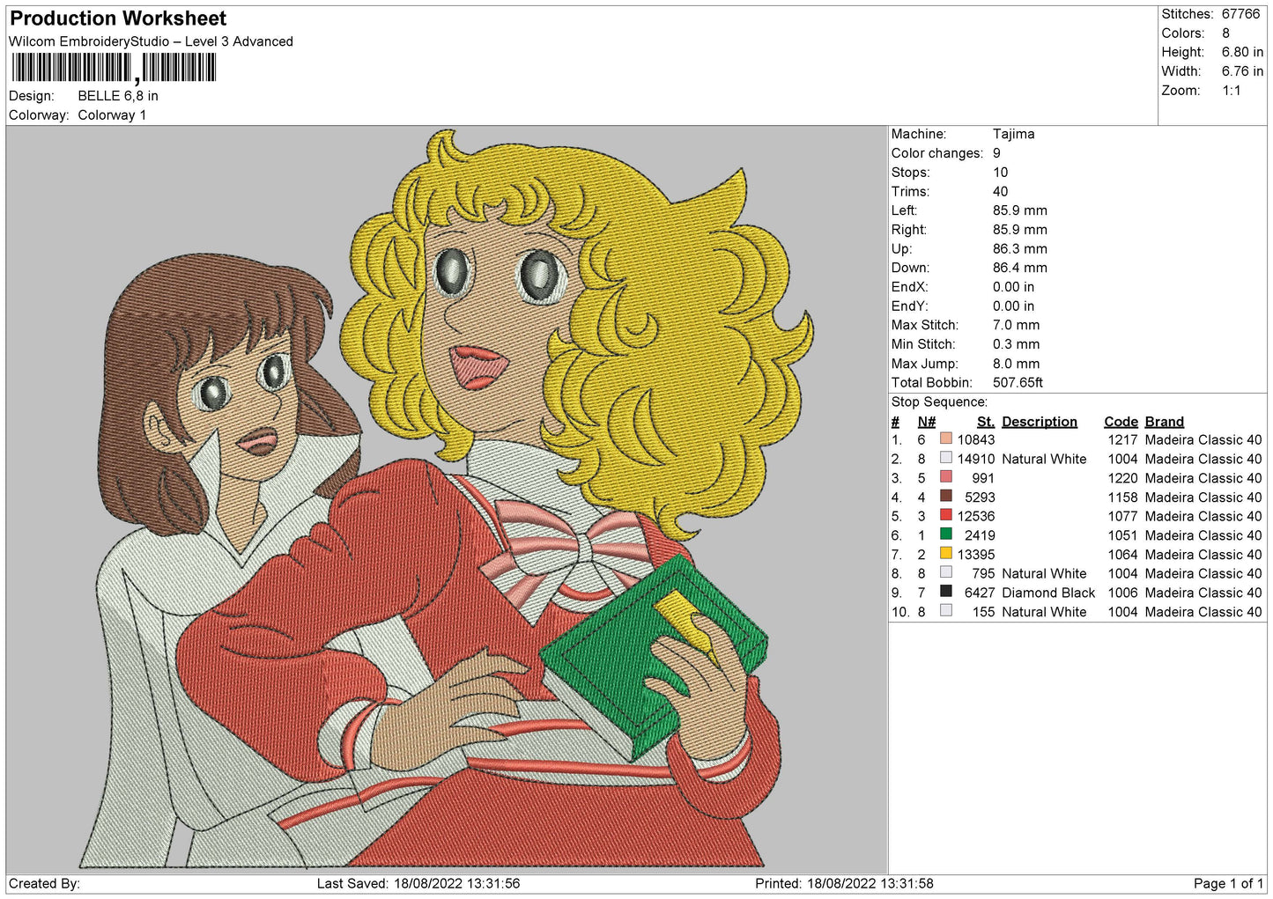Select the Up value "86.3 mm"
1273x899 pixels.
pyautogui.click(x=1019, y=249)
